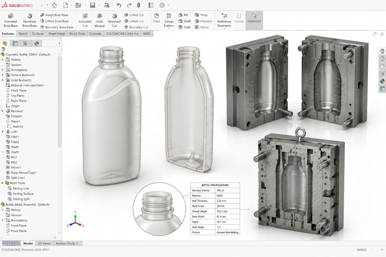
Task: Click the Intersect tool
Action: click(203, 21)
